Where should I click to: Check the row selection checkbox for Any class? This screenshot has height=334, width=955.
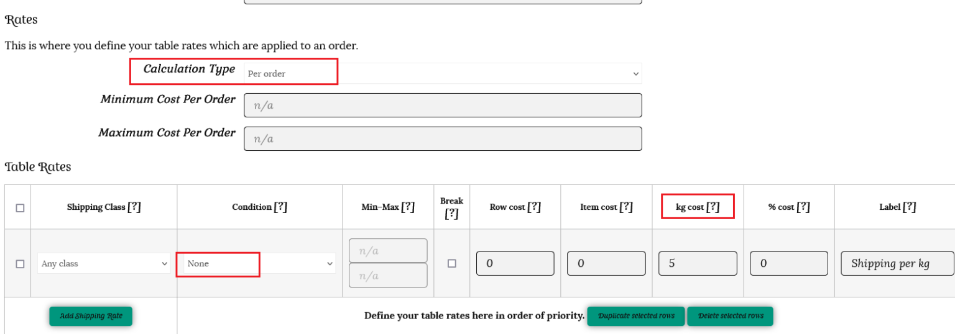20,264
